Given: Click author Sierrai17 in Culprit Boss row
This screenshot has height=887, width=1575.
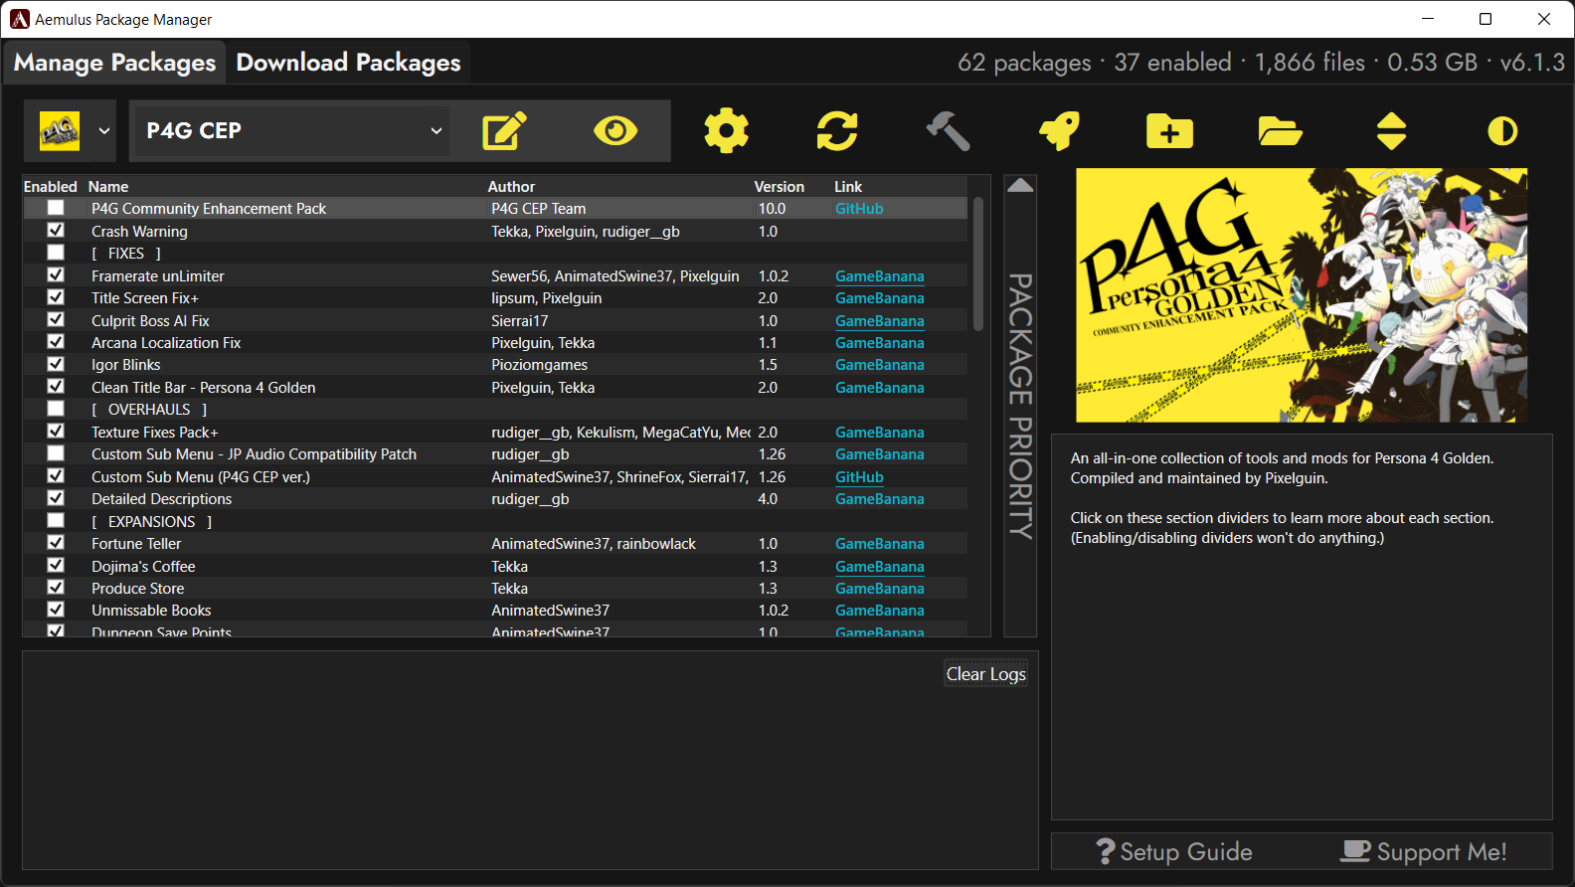Looking at the screenshot, I should pos(520,321).
